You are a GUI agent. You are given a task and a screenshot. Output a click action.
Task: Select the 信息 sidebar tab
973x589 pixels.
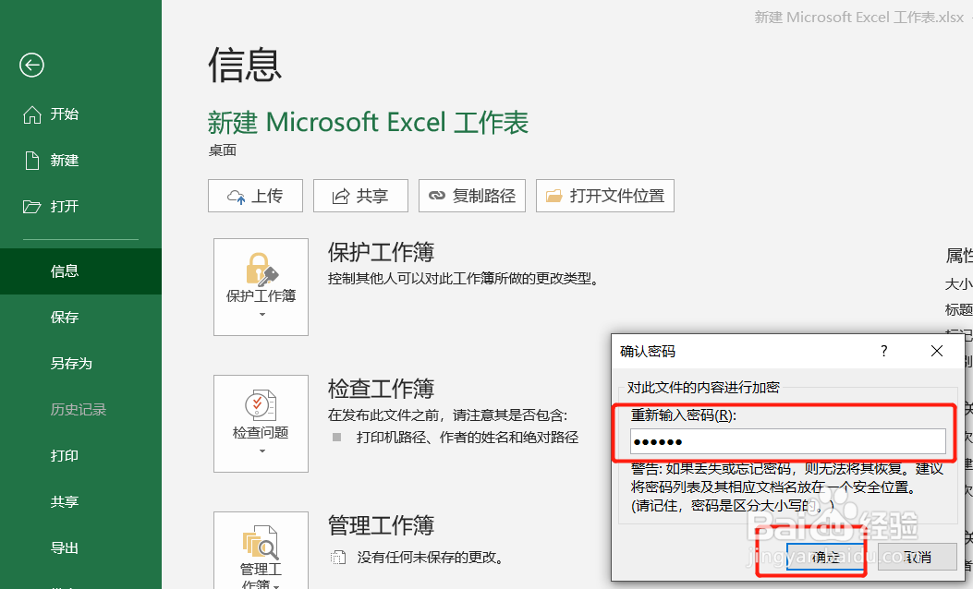tap(80, 270)
